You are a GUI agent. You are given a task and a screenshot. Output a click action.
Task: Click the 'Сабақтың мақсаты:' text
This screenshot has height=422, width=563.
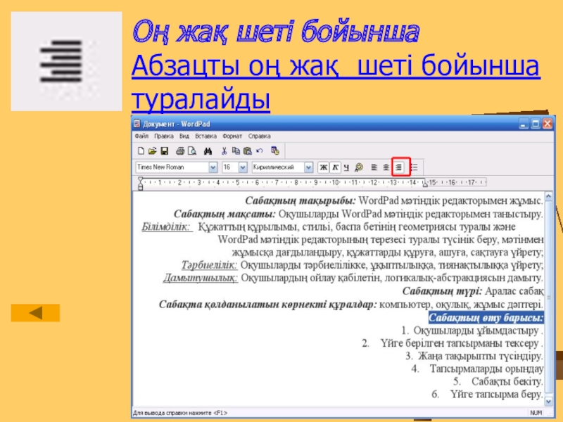click(x=224, y=214)
